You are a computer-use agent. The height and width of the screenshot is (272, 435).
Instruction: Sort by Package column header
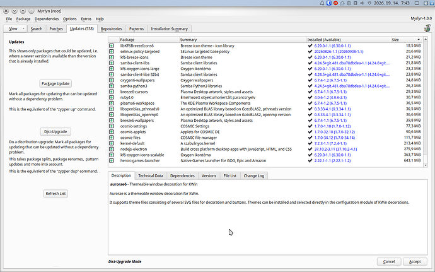point(149,40)
